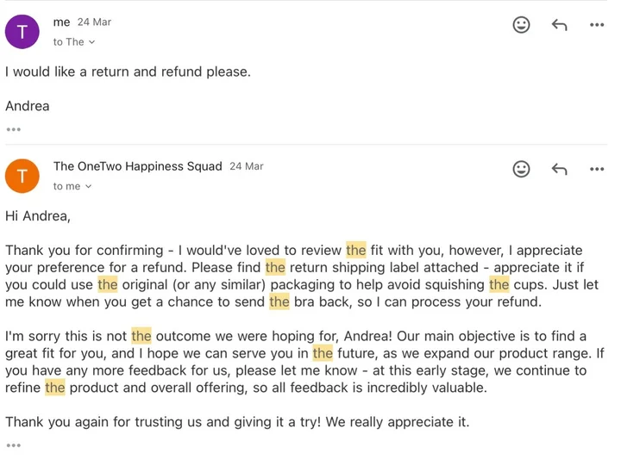
Task: Click the second email's 24 Mar date
Action: [247, 166]
